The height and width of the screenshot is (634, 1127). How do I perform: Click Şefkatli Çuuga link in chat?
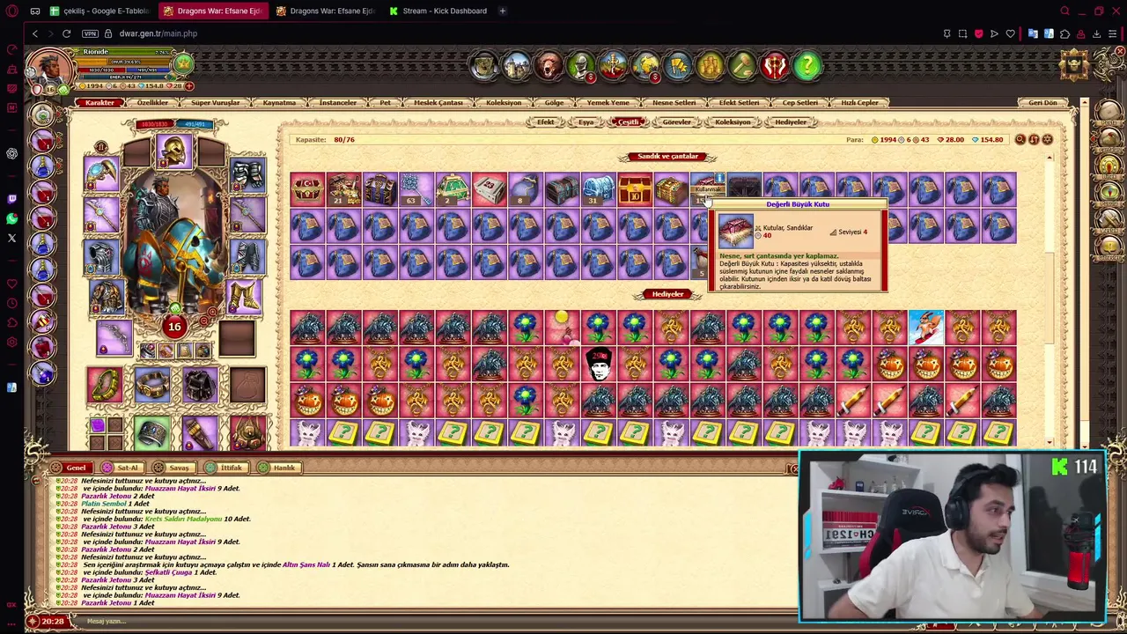169,572
